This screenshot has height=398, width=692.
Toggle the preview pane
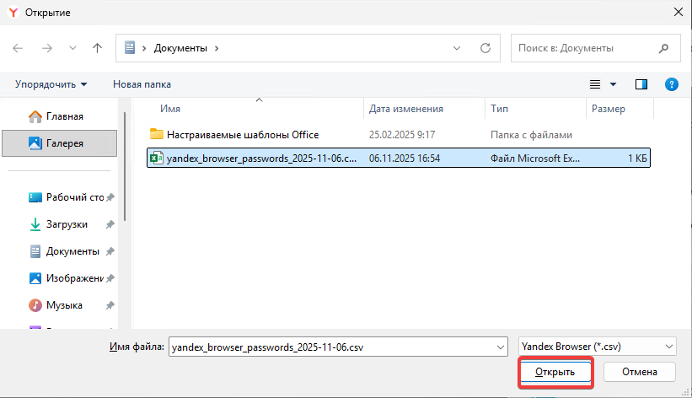click(641, 84)
